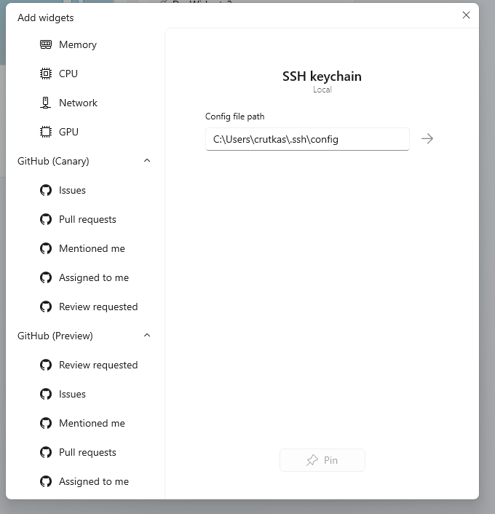Click GitHub icon beside Canary Review requested
This screenshot has height=514, width=495.
(46, 307)
